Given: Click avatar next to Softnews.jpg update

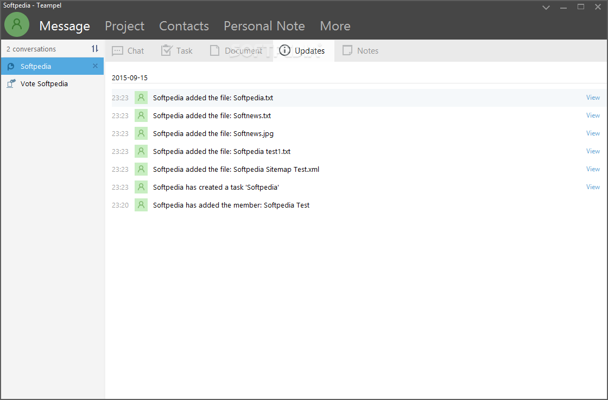Looking at the screenshot, I should coord(141,133).
